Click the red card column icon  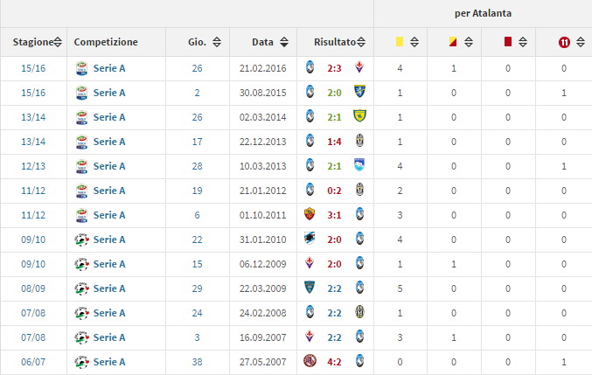pos(507,41)
